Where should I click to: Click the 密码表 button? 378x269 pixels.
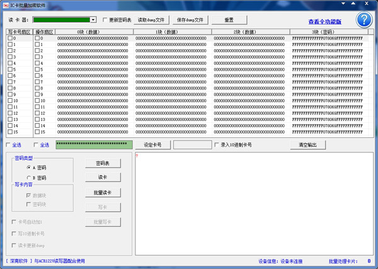pyautogui.click(x=103, y=163)
